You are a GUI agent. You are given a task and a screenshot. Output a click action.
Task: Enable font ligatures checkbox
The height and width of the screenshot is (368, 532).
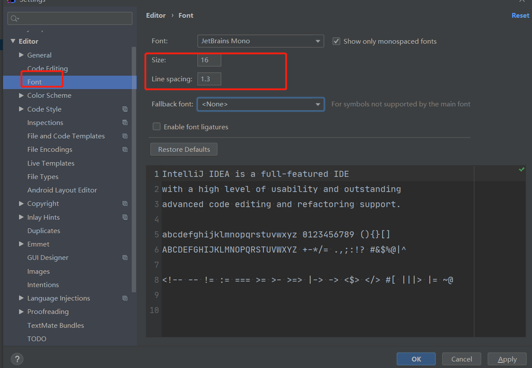point(156,127)
